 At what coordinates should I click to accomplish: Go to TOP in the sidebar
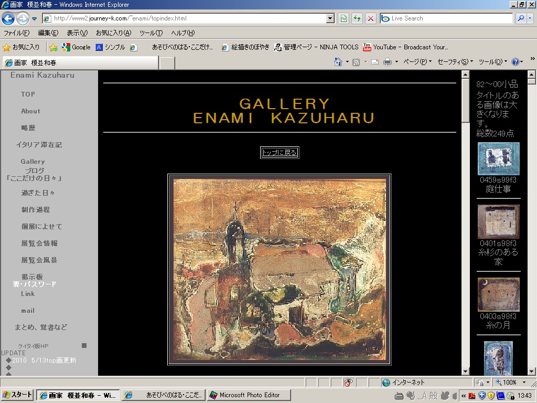tap(28, 94)
